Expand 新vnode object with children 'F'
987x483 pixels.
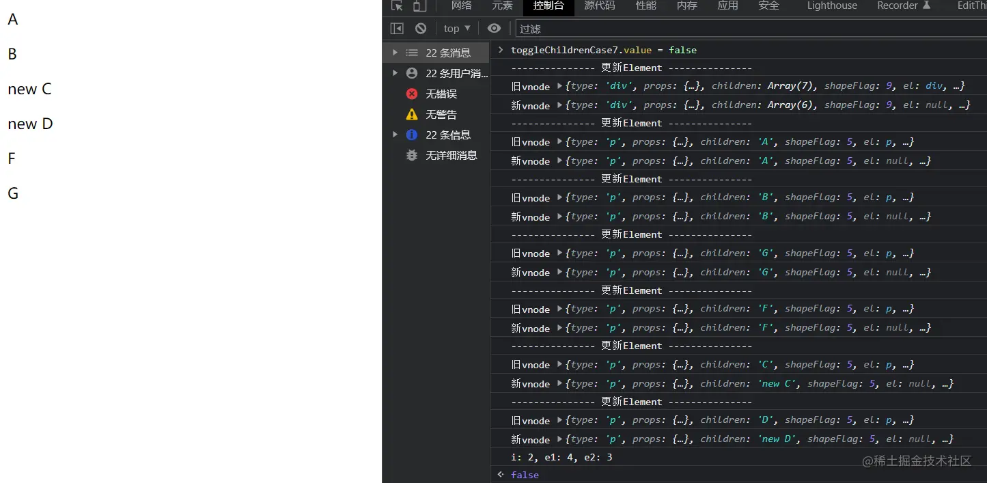pyautogui.click(x=560, y=328)
